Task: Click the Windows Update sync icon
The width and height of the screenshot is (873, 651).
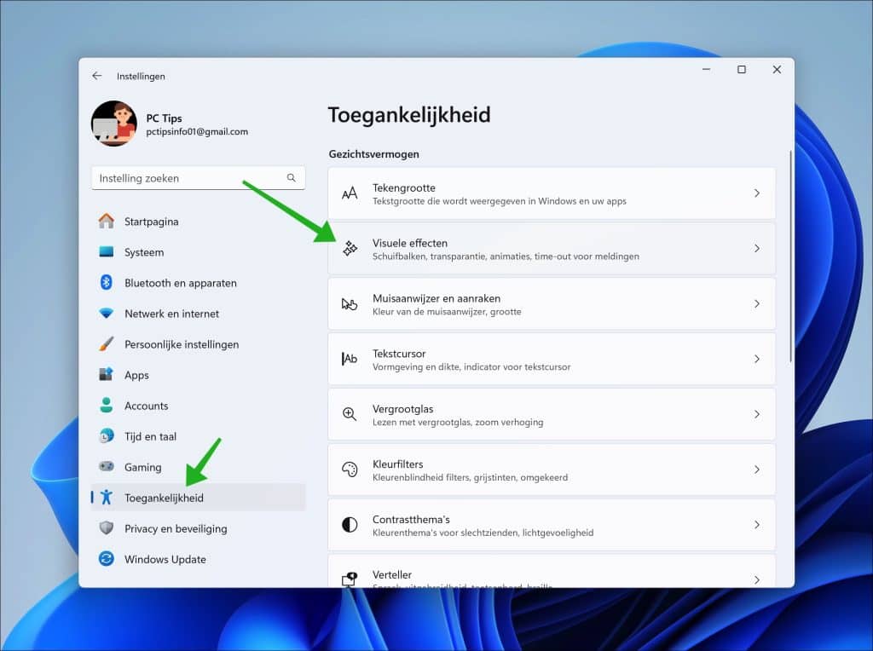Action: 107,559
